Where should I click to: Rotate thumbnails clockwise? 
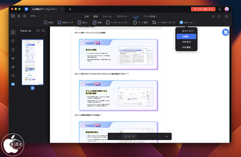click(x=43, y=31)
